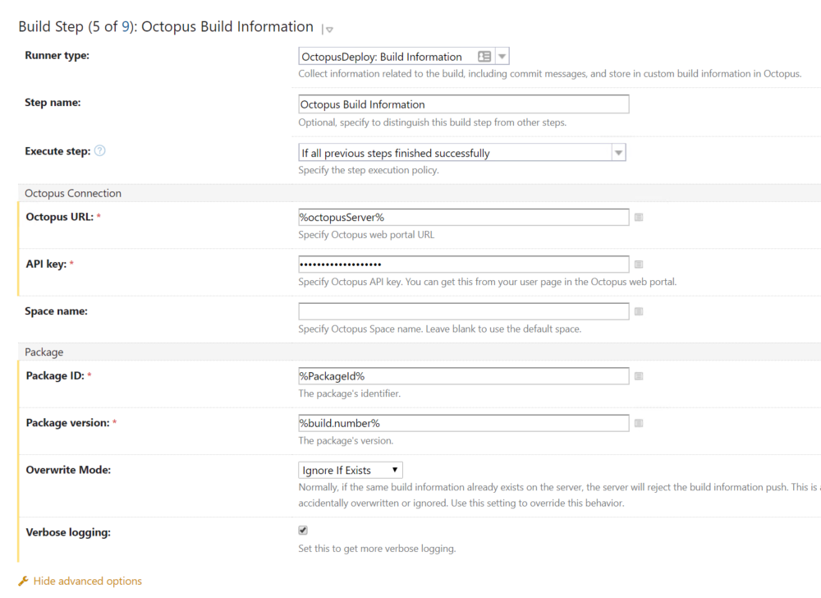Click the empty Space name field

[x=463, y=312]
